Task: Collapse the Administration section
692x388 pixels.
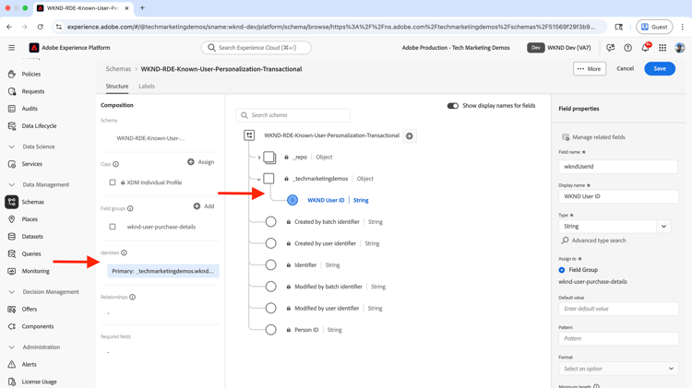Action: click(12, 347)
